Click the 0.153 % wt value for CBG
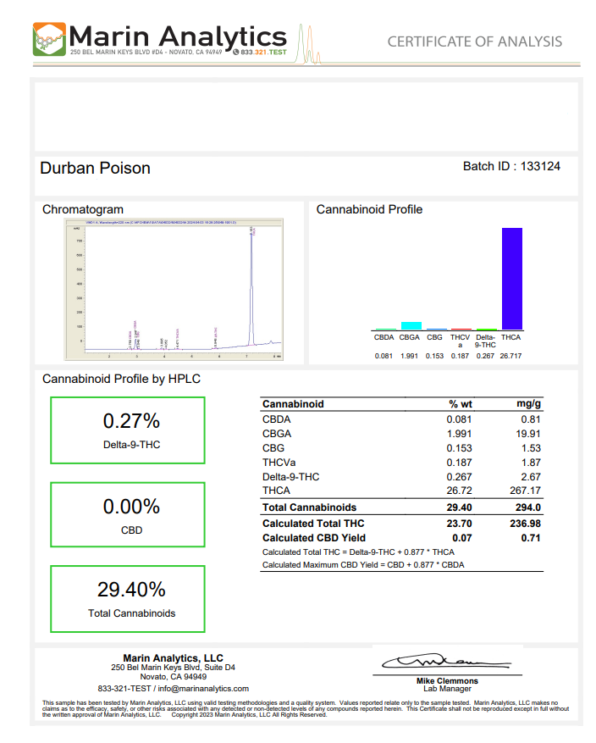 click(x=459, y=448)
